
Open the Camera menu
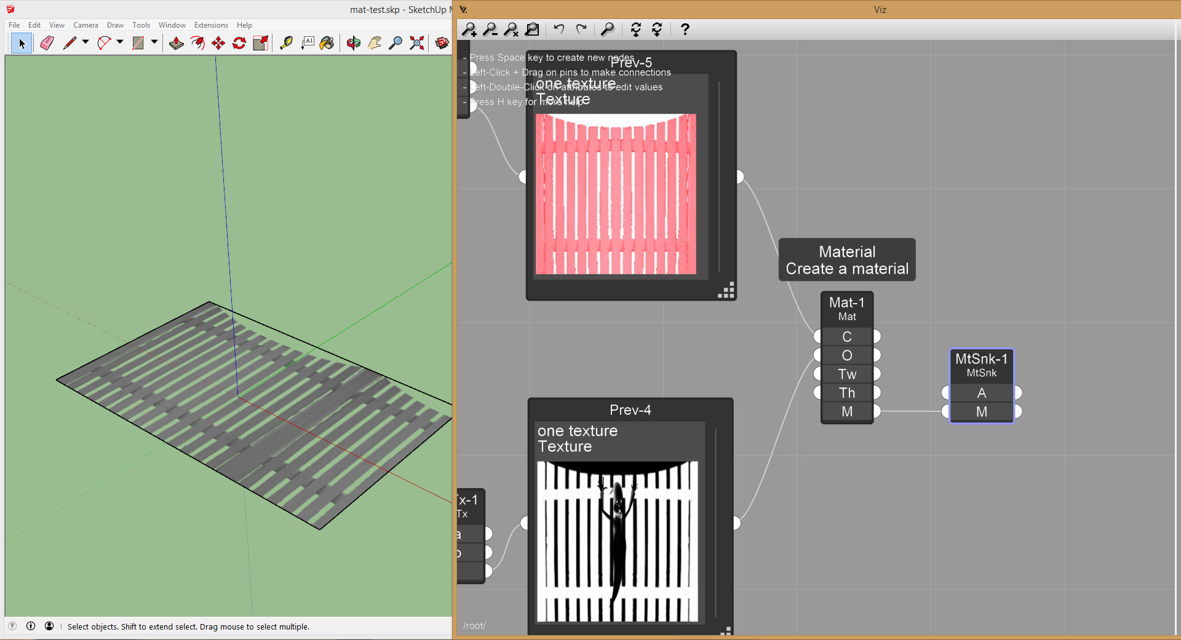[x=85, y=25]
